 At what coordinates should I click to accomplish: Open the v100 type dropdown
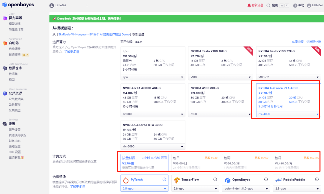click(220, 77)
